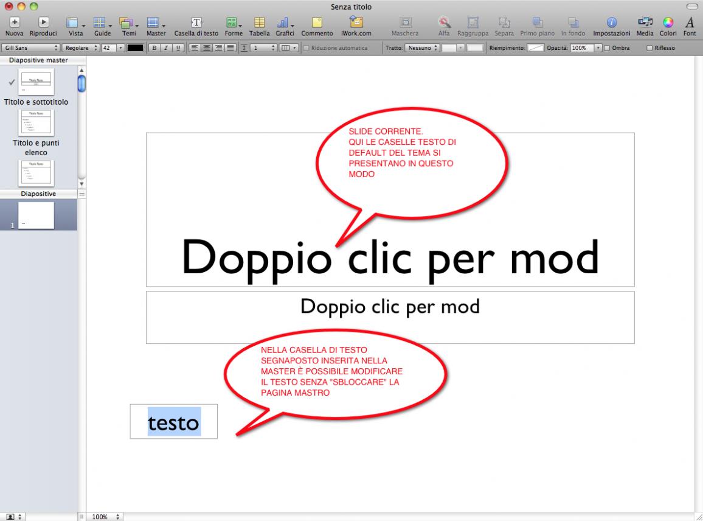Start the slideshow with Riproduci

click(x=44, y=22)
